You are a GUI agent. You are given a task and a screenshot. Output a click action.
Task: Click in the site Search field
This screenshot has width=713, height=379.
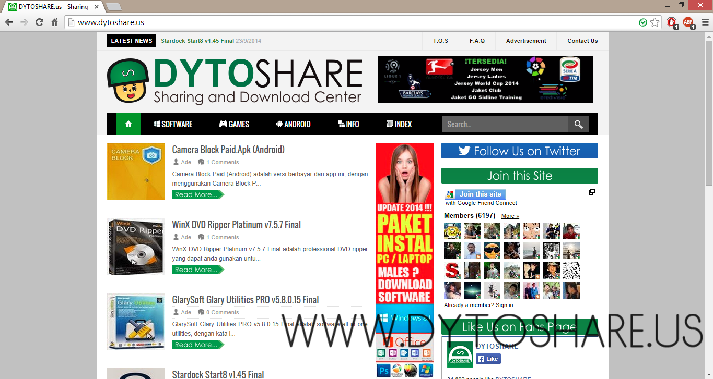coord(505,124)
